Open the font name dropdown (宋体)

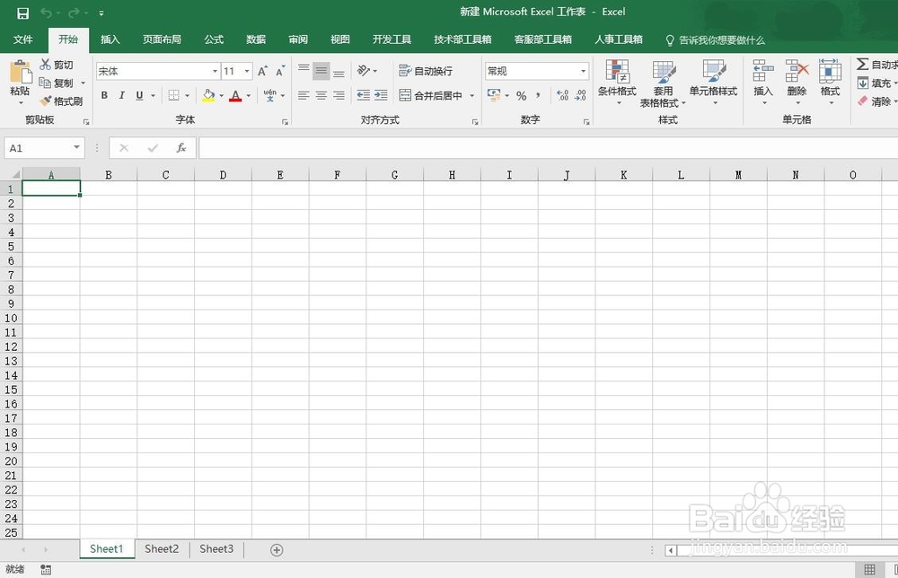[215, 71]
